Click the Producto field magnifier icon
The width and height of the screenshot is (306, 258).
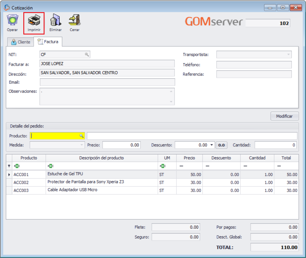tap(81, 136)
